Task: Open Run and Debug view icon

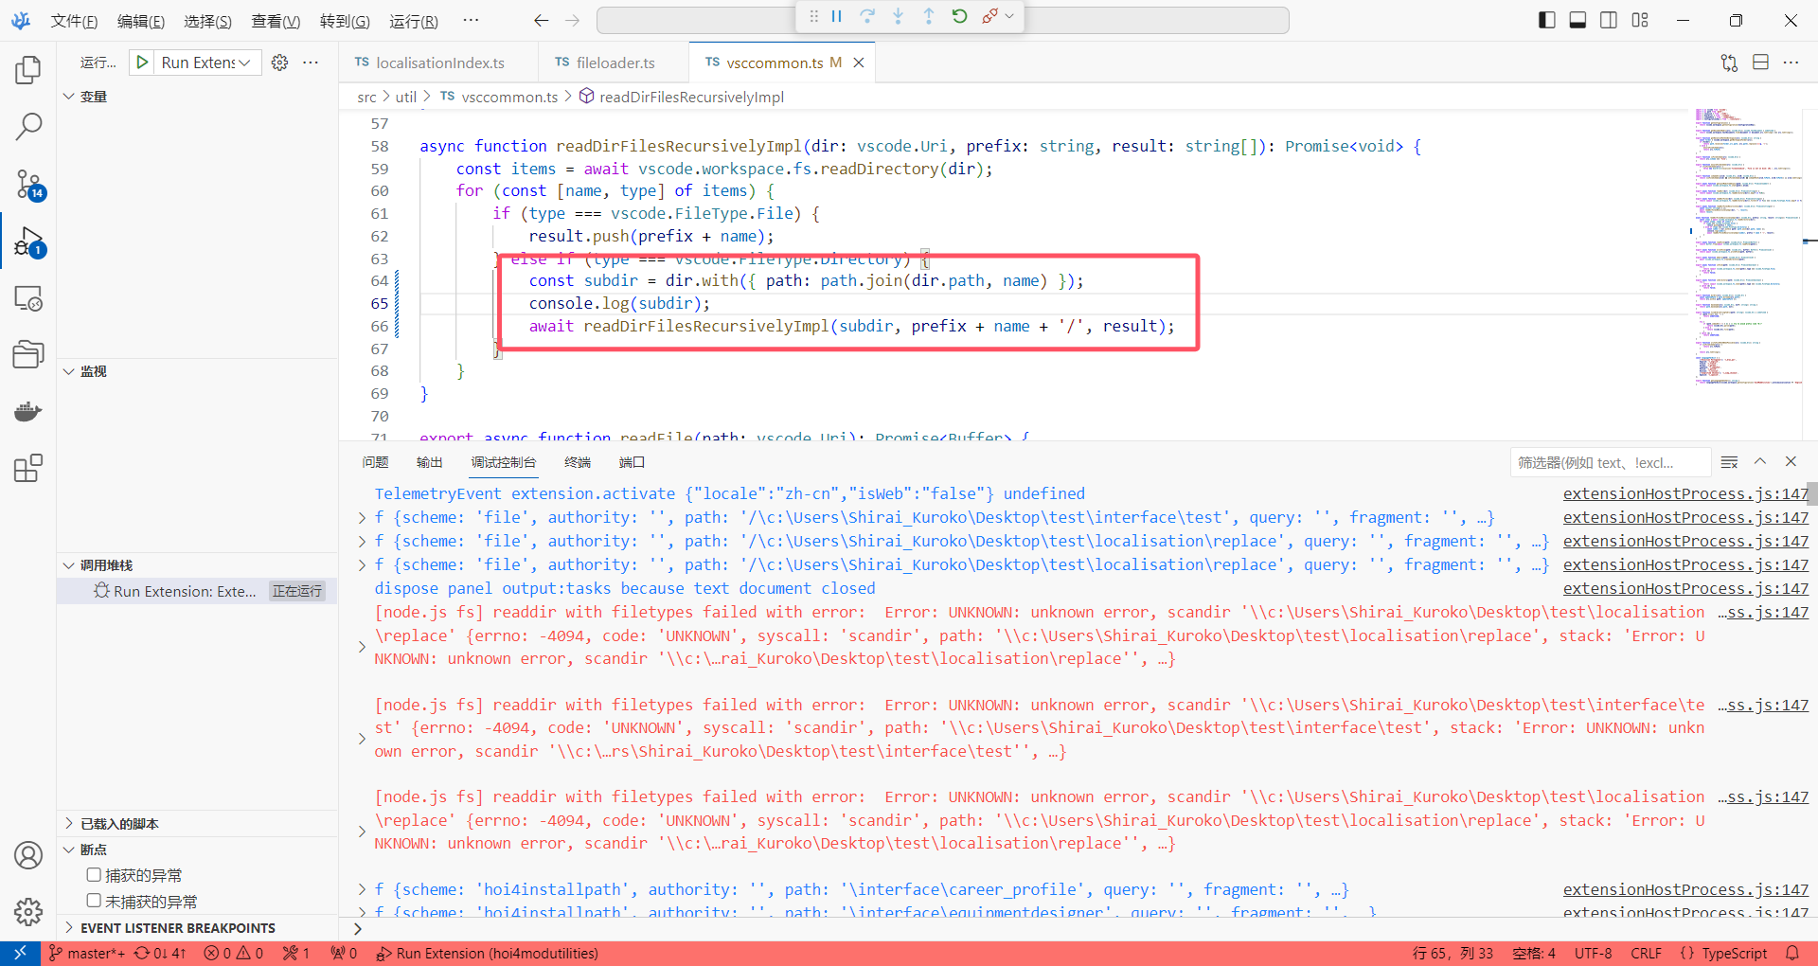Action: pyautogui.click(x=28, y=241)
